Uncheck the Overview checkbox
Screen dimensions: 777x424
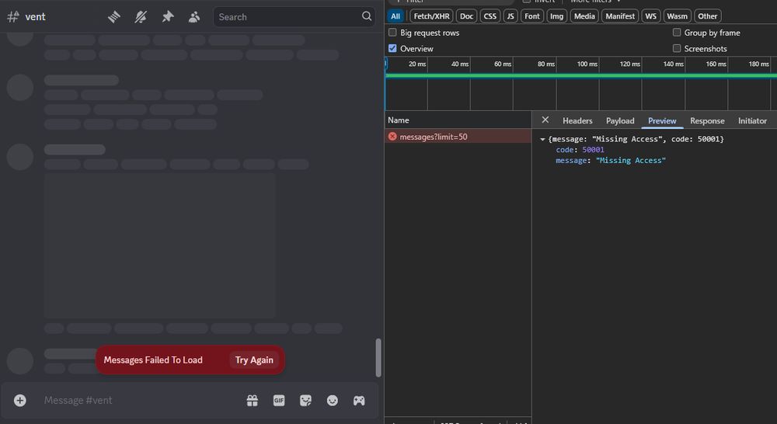pos(392,49)
